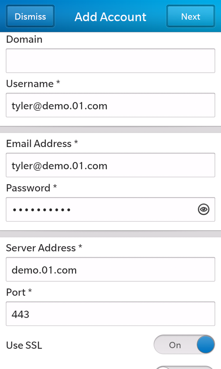Tap the Add Account header title
This screenshot has width=221, height=369.
110,17
